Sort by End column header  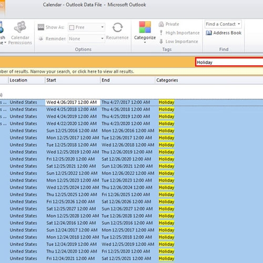127,80
